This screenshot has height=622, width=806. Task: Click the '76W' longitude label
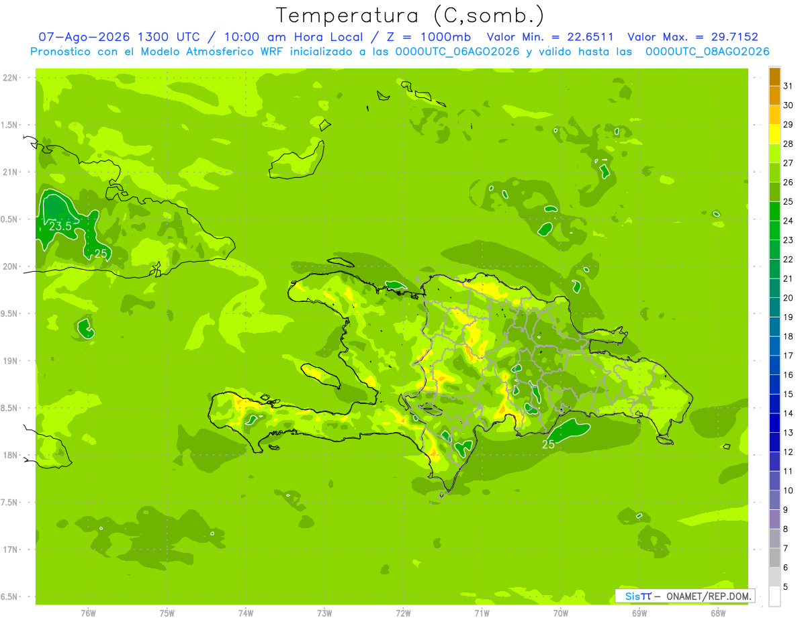click(88, 613)
